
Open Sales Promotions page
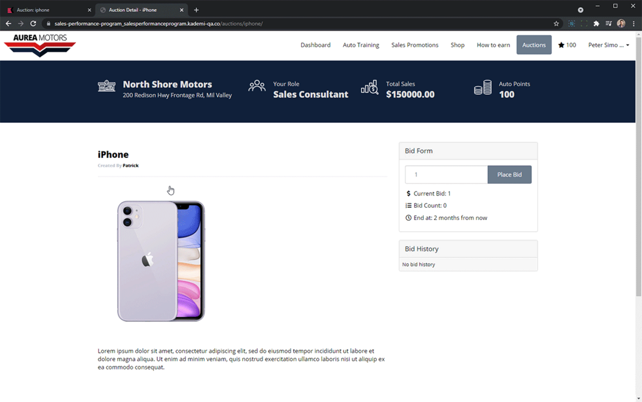(x=415, y=45)
